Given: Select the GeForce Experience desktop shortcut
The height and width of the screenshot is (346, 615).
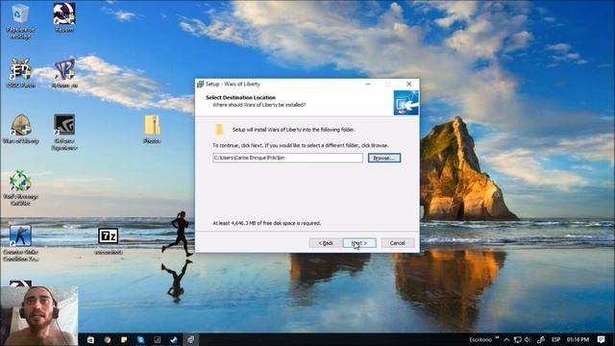Looking at the screenshot, I should (64, 133).
